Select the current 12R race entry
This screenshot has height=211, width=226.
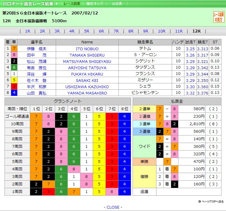pyautogui.click(x=196, y=31)
